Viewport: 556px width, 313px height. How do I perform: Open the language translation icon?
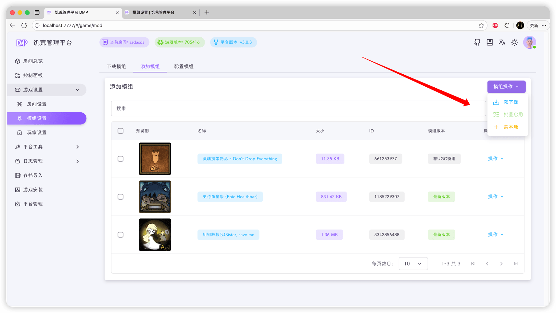tap(502, 42)
